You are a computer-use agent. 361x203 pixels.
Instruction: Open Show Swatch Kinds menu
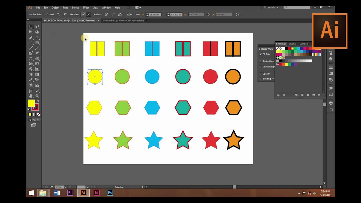(296, 95)
